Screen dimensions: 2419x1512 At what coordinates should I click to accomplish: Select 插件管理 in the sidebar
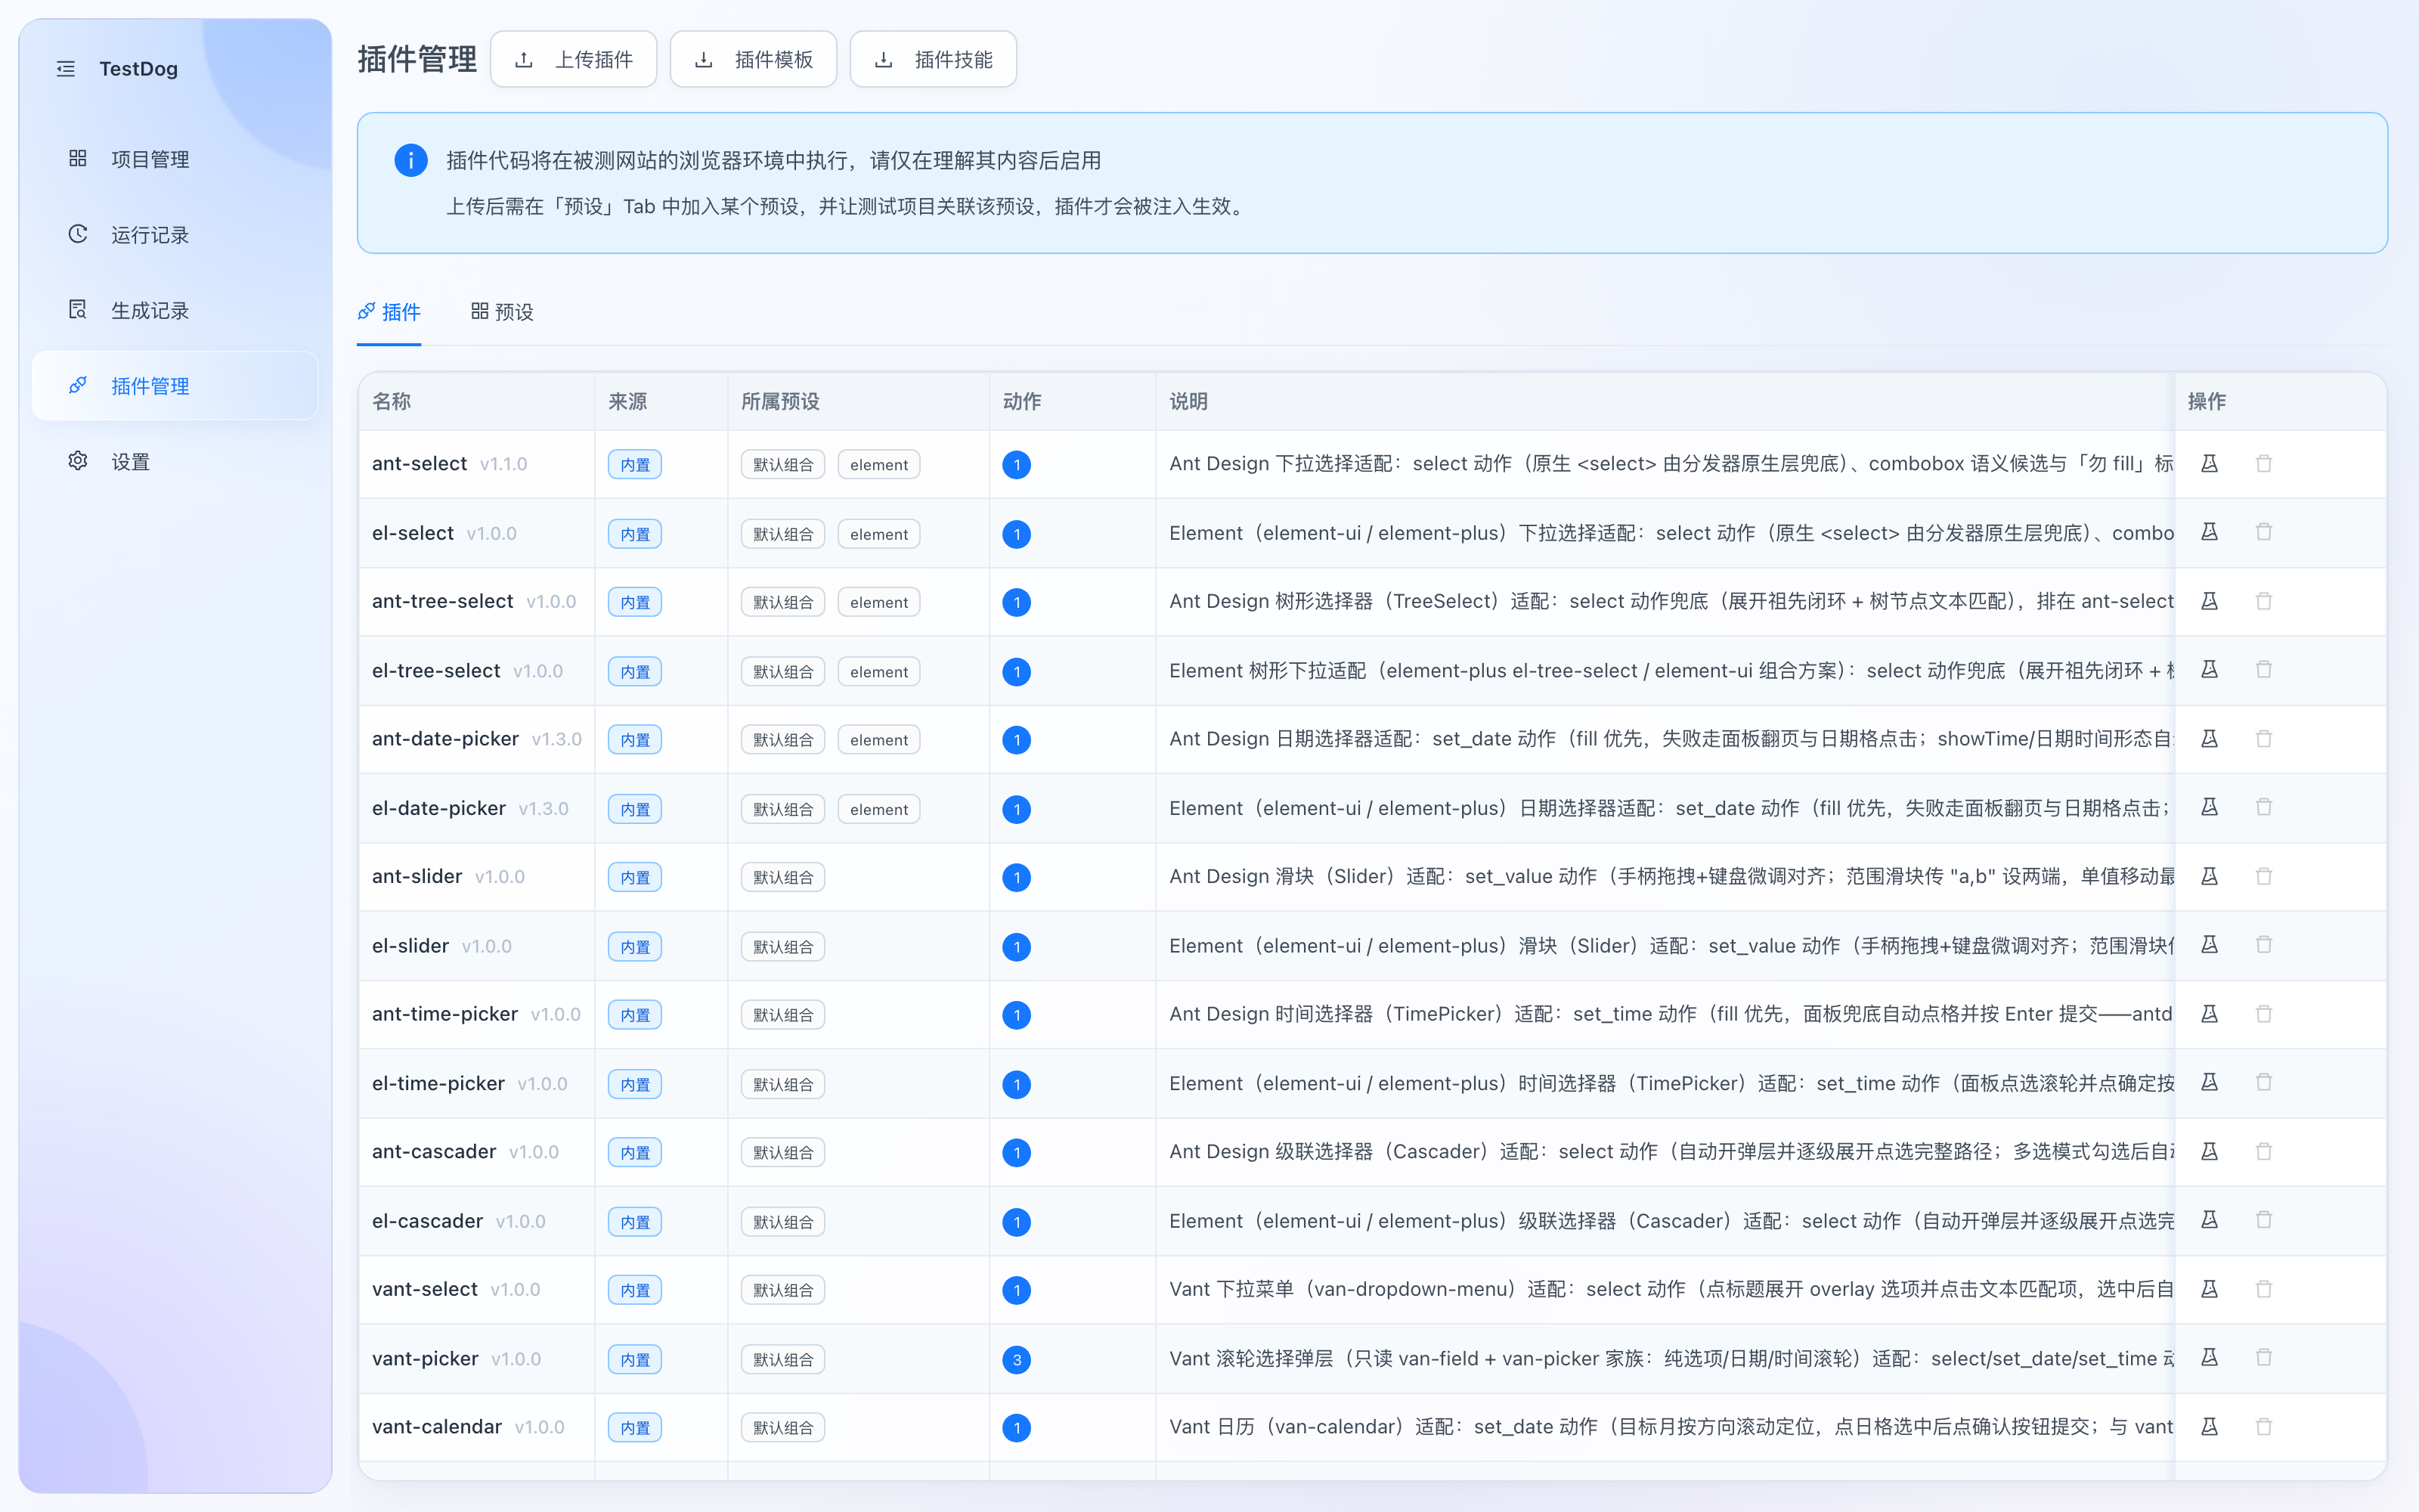pos(175,386)
